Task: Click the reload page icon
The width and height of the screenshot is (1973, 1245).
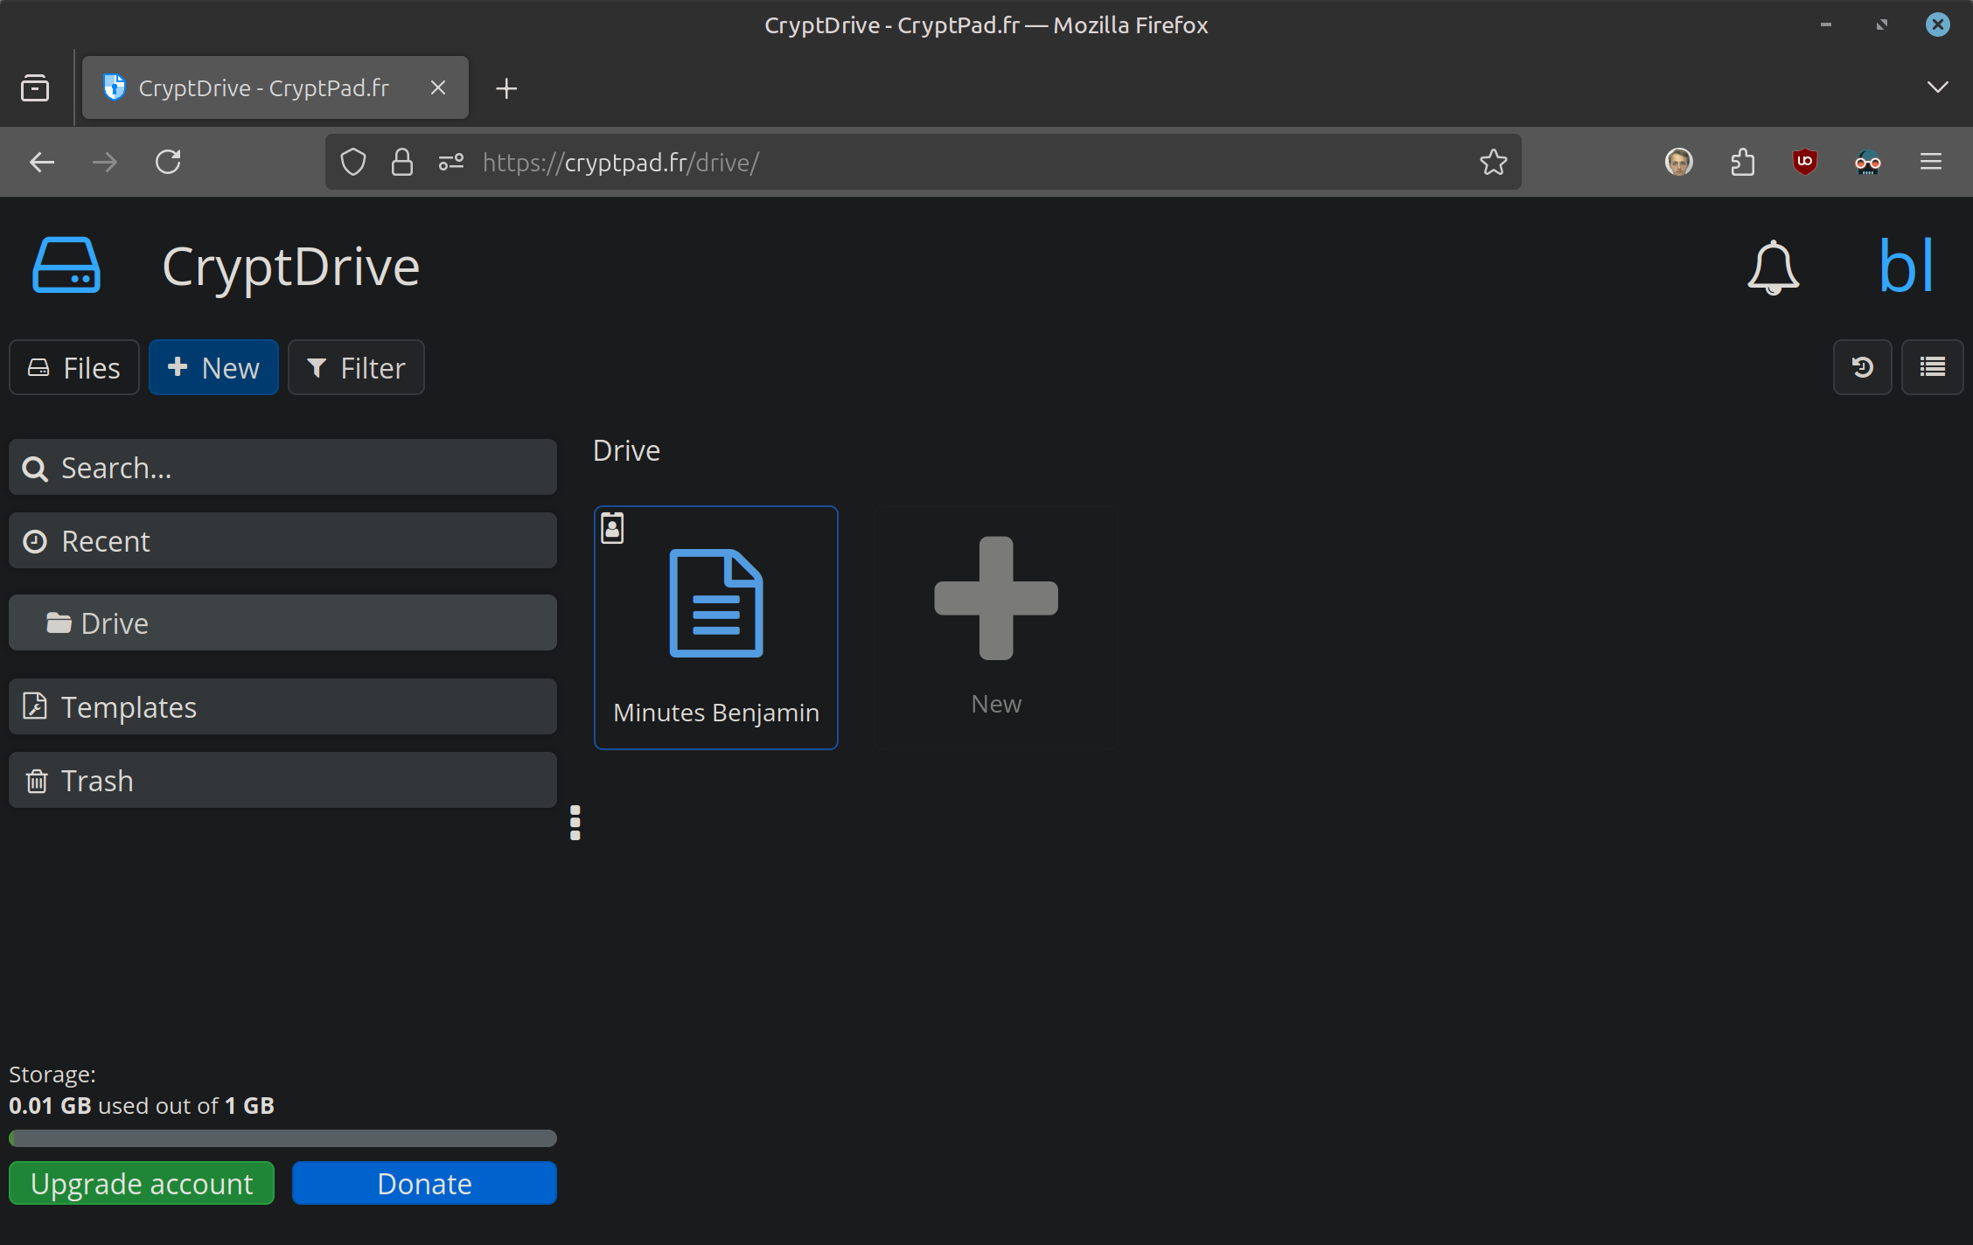Action: click(168, 162)
